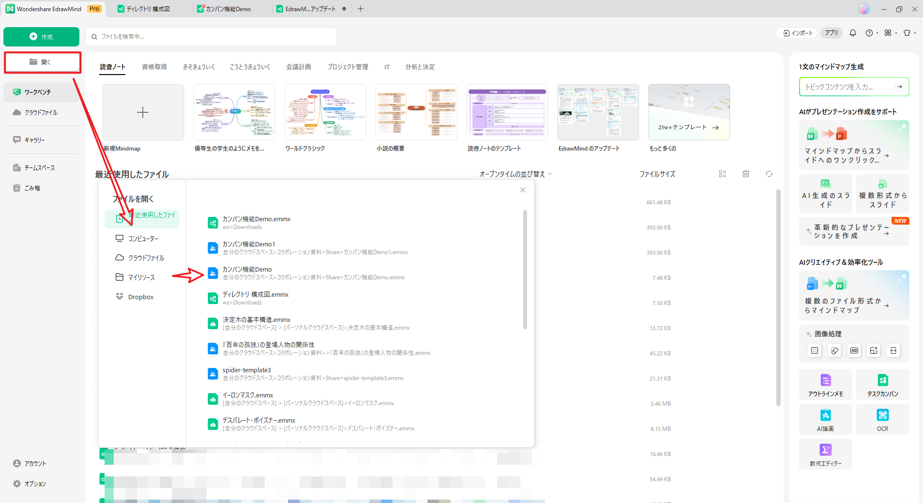Viewport: 923px width, 503px height.
Task: Click the open dialog's vertical scrollbar
Action: click(525, 269)
